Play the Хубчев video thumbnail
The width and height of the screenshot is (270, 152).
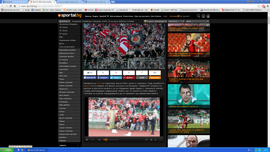coord(189,94)
